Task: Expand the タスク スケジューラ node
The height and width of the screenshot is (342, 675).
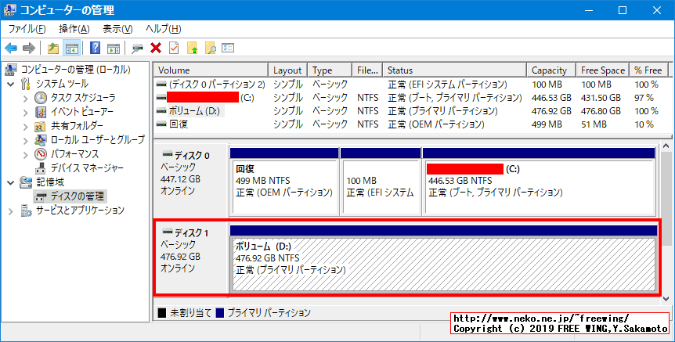Action: click(x=25, y=98)
